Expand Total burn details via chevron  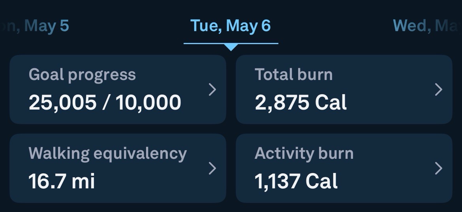click(439, 89)
